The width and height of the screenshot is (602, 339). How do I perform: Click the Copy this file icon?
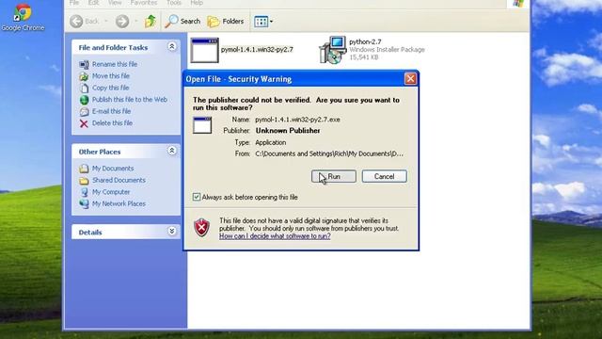tap(84, 88)
